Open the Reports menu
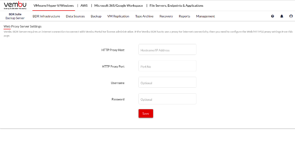This screenshot has height=153, width=295. (x=184, y=16)
